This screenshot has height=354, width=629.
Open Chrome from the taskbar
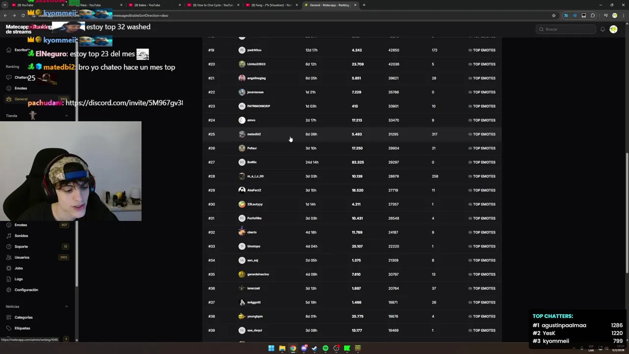[293, 348]
